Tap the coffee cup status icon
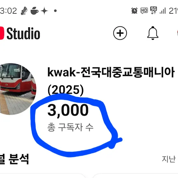 34,11
